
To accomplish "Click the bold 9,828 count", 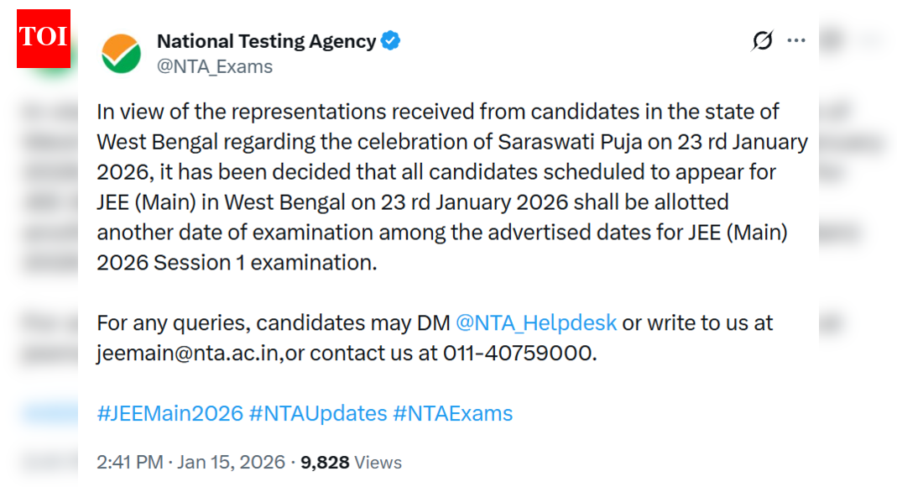I will point(326,462).
